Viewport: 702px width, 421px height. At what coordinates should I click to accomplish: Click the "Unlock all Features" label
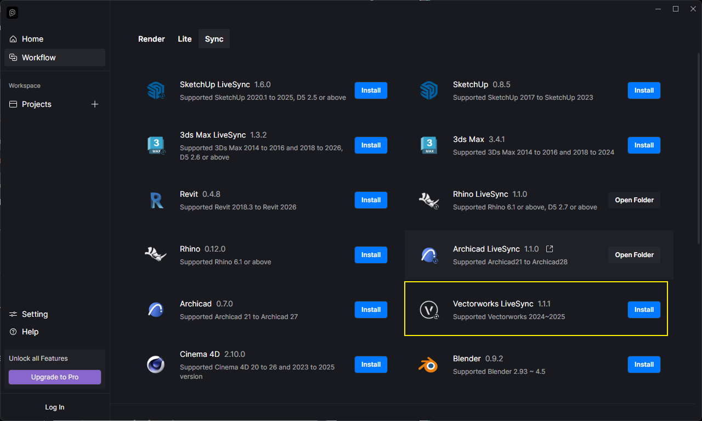38,359
